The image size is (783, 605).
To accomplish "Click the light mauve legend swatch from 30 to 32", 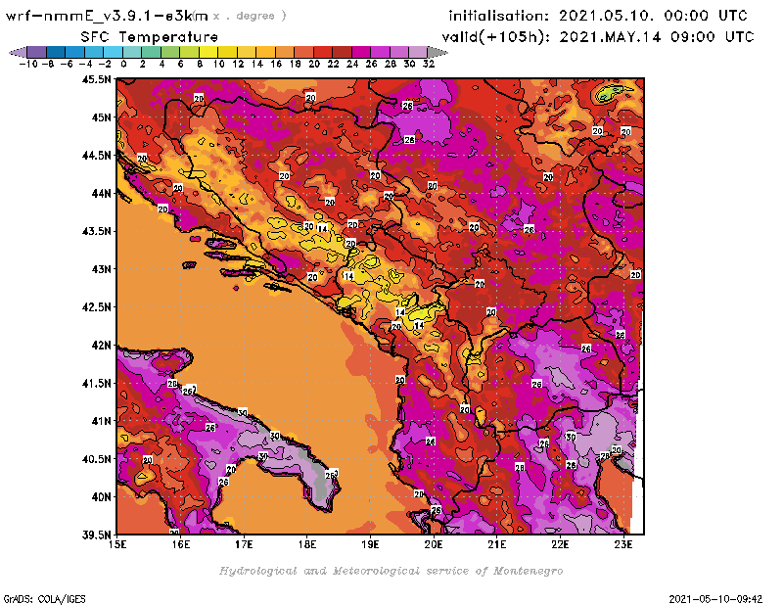I will click(x=418, y=52).
